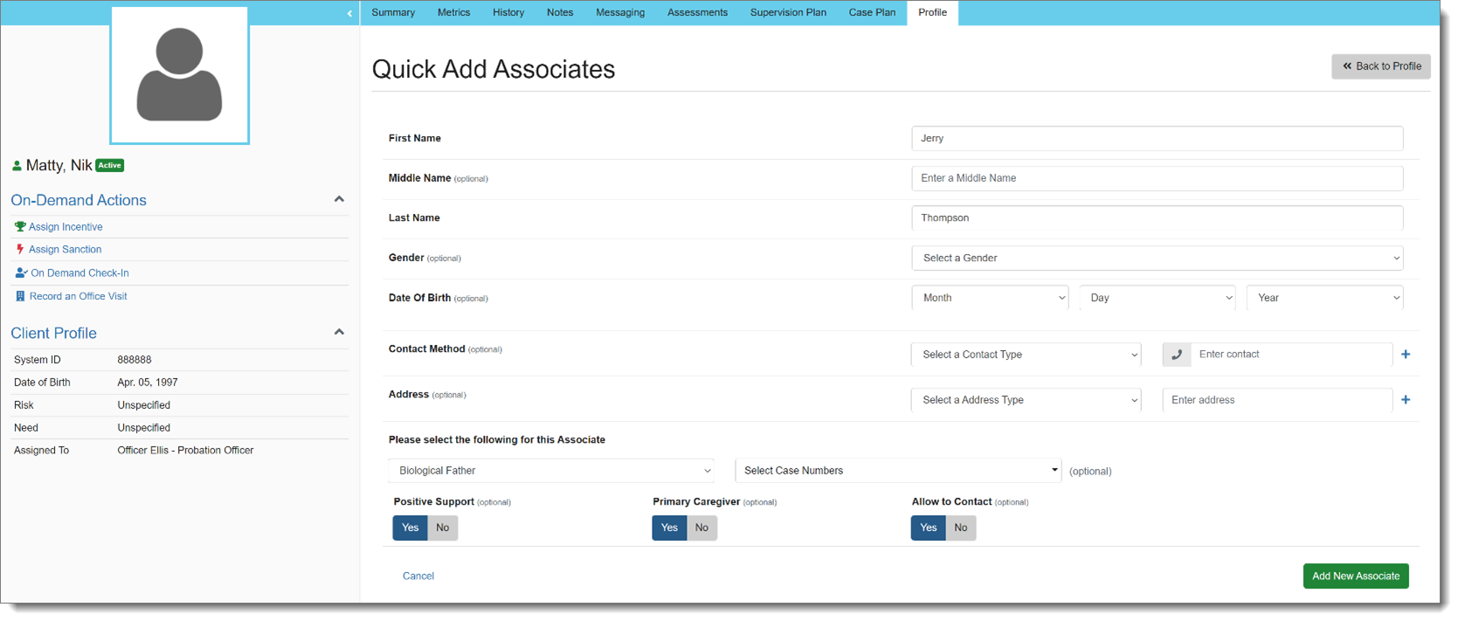Click the Cancel link
Screen dimensions: 1458x621
[418, 576]
